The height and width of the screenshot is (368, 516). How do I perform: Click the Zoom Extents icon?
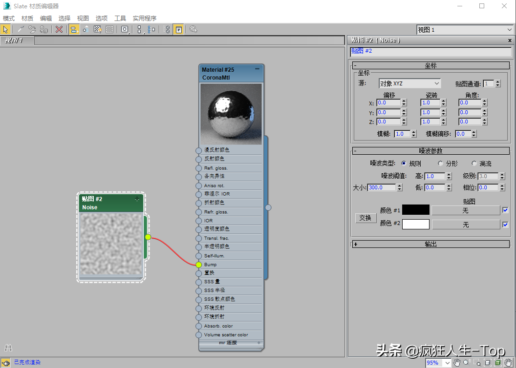[488, 363]
